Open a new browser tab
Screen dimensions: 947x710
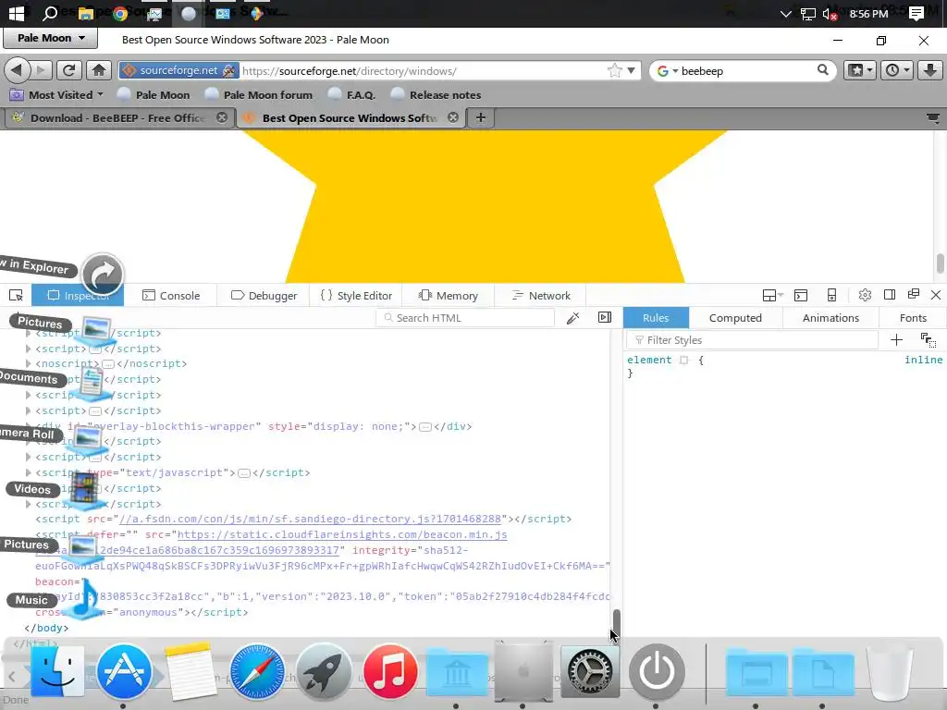[480, 117]
